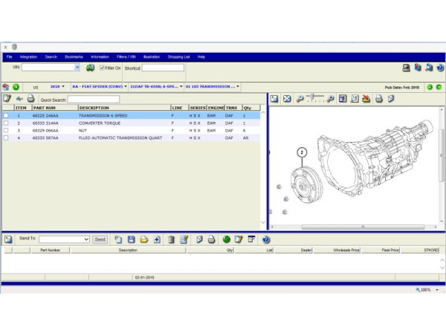Screen dimensions: 446x336
Task: Click the help icon in the top-right toolbar
Action: point(440,68)
